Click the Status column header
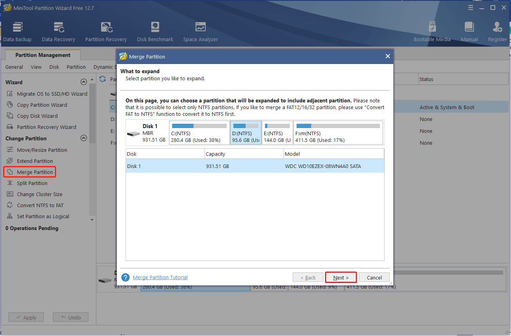This screenshot has width=511, height=336. (463, 79)
